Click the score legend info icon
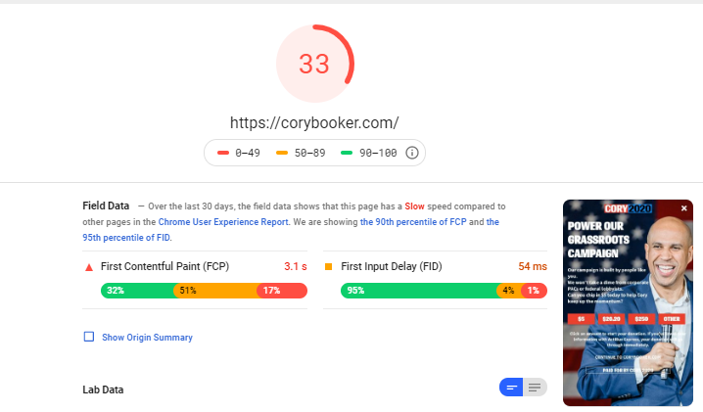 pyautogui.click(x=411, y=153)
